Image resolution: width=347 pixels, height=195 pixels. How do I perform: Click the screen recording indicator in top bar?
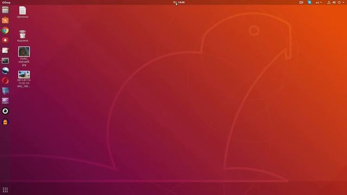(x=301, y=2)
